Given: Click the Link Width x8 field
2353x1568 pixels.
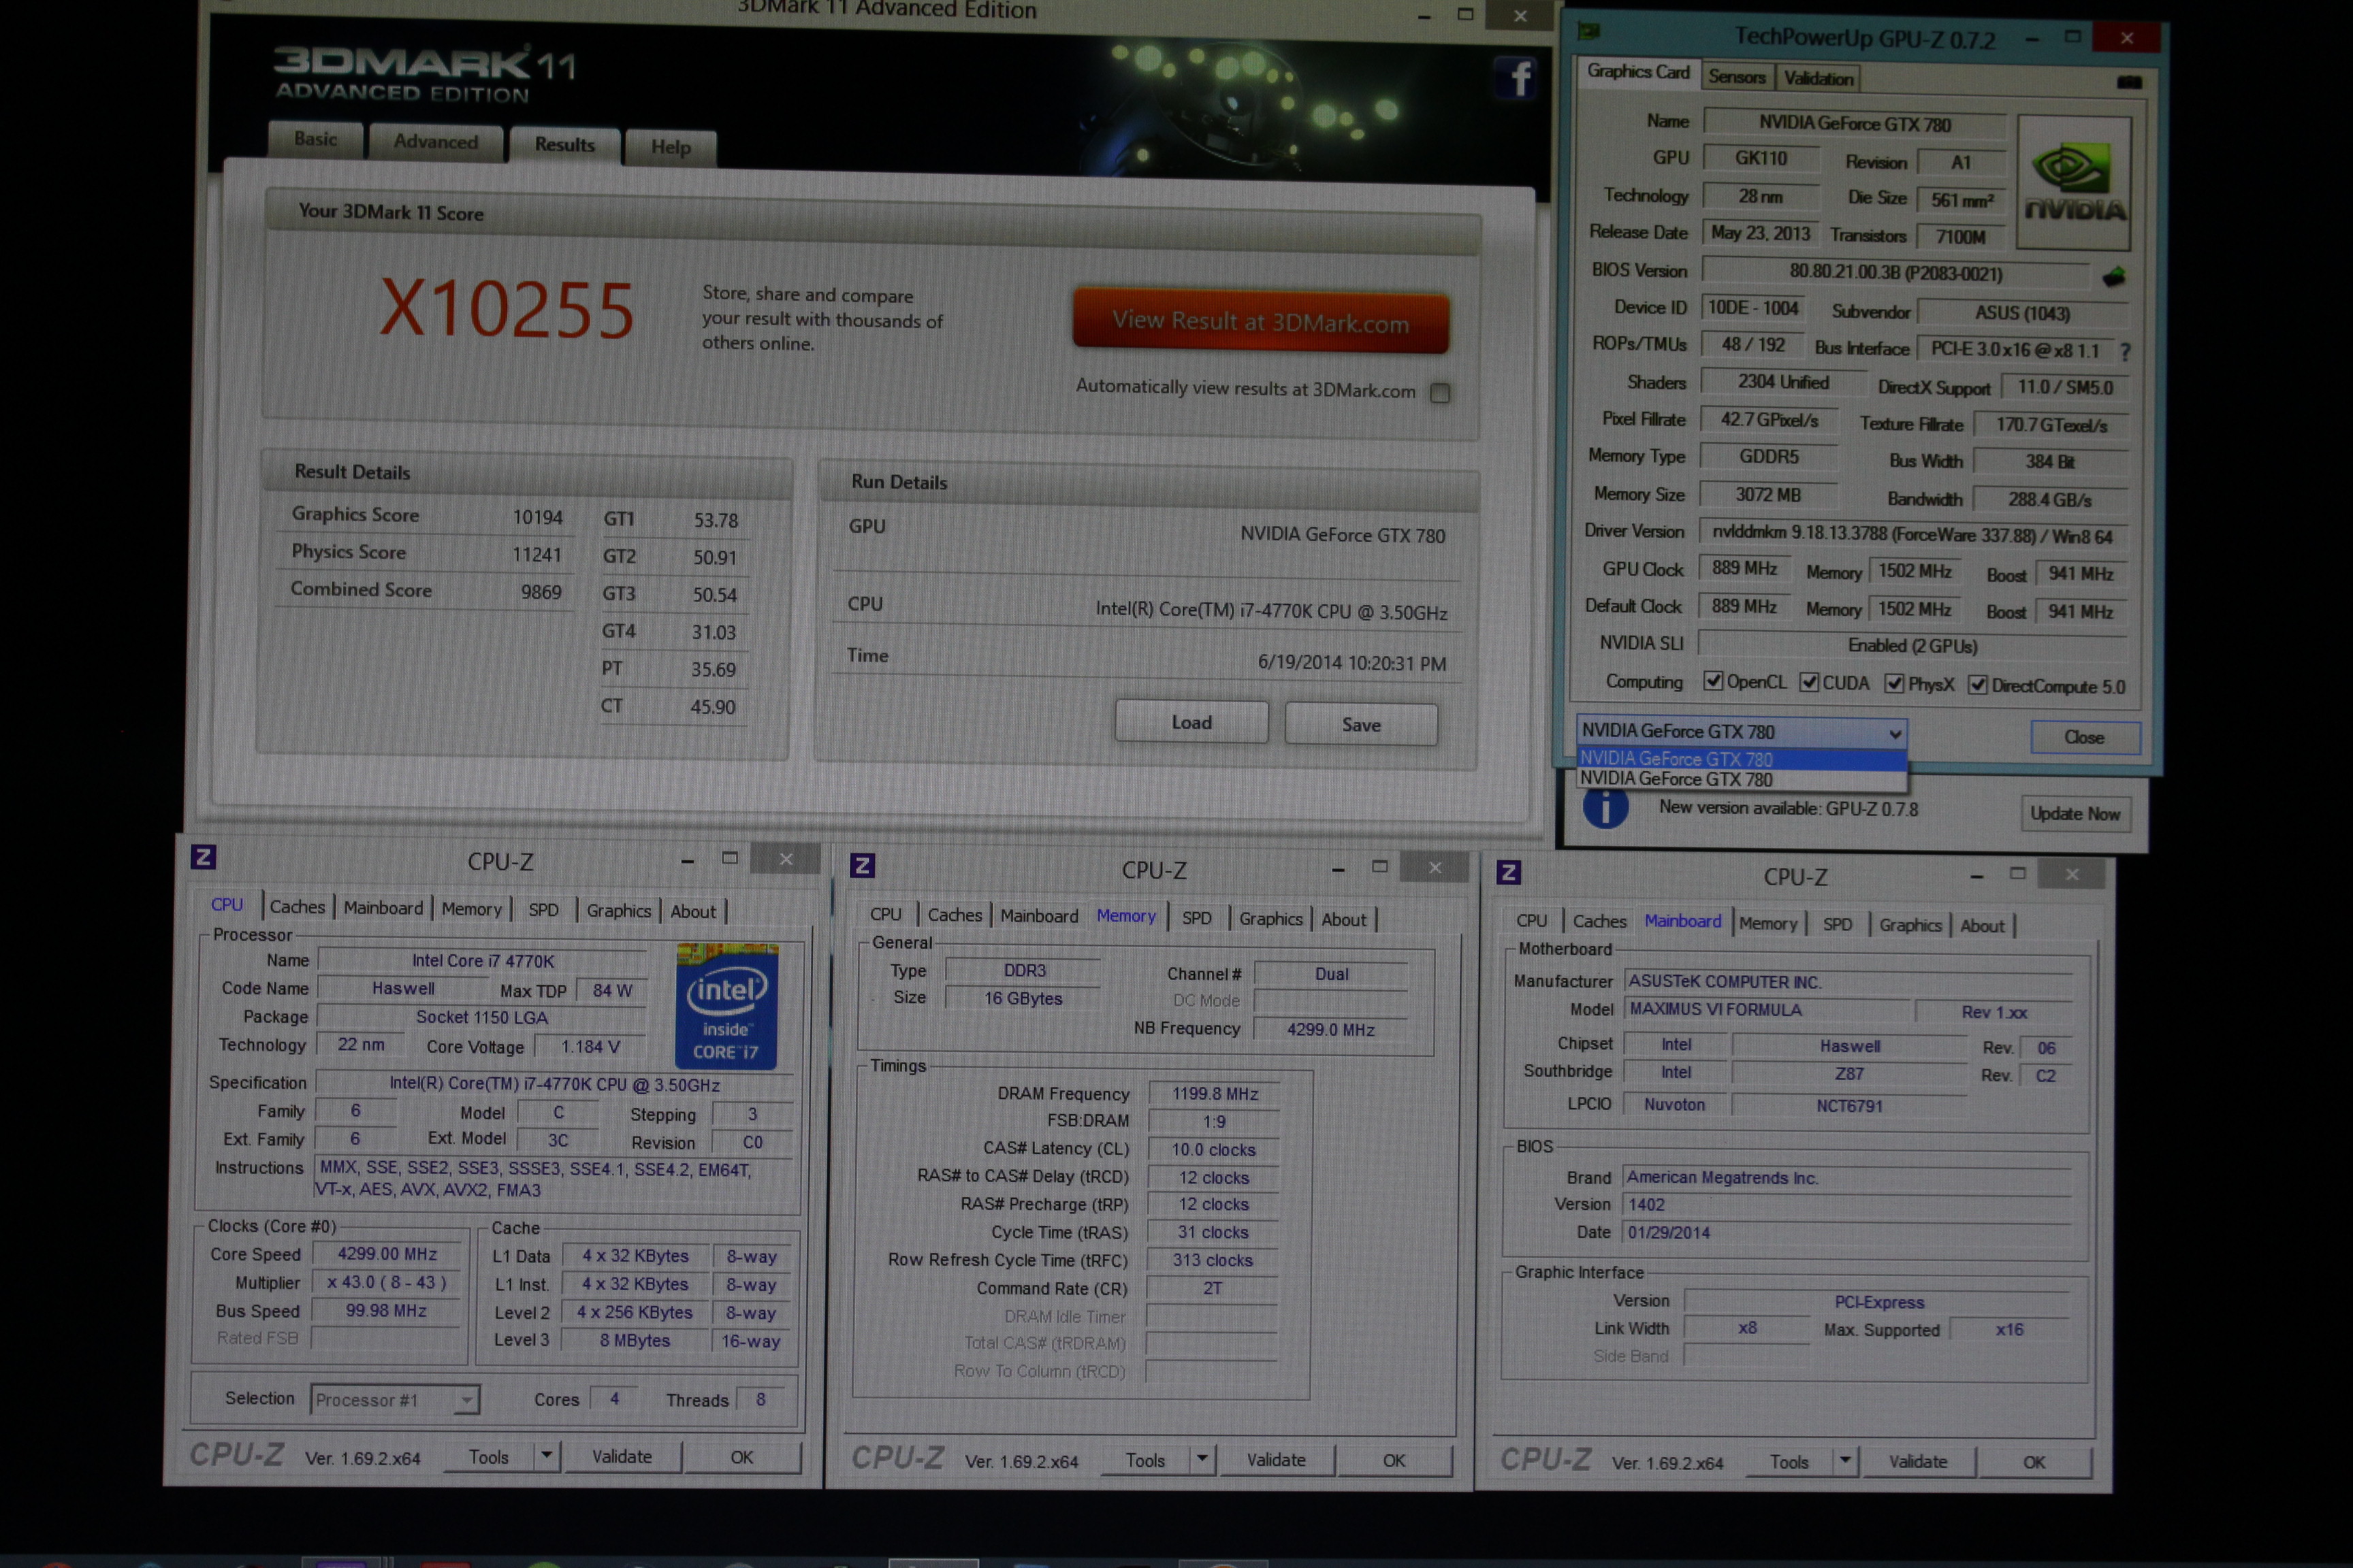Looking at the screenshot, I should pos(1748,1328).
